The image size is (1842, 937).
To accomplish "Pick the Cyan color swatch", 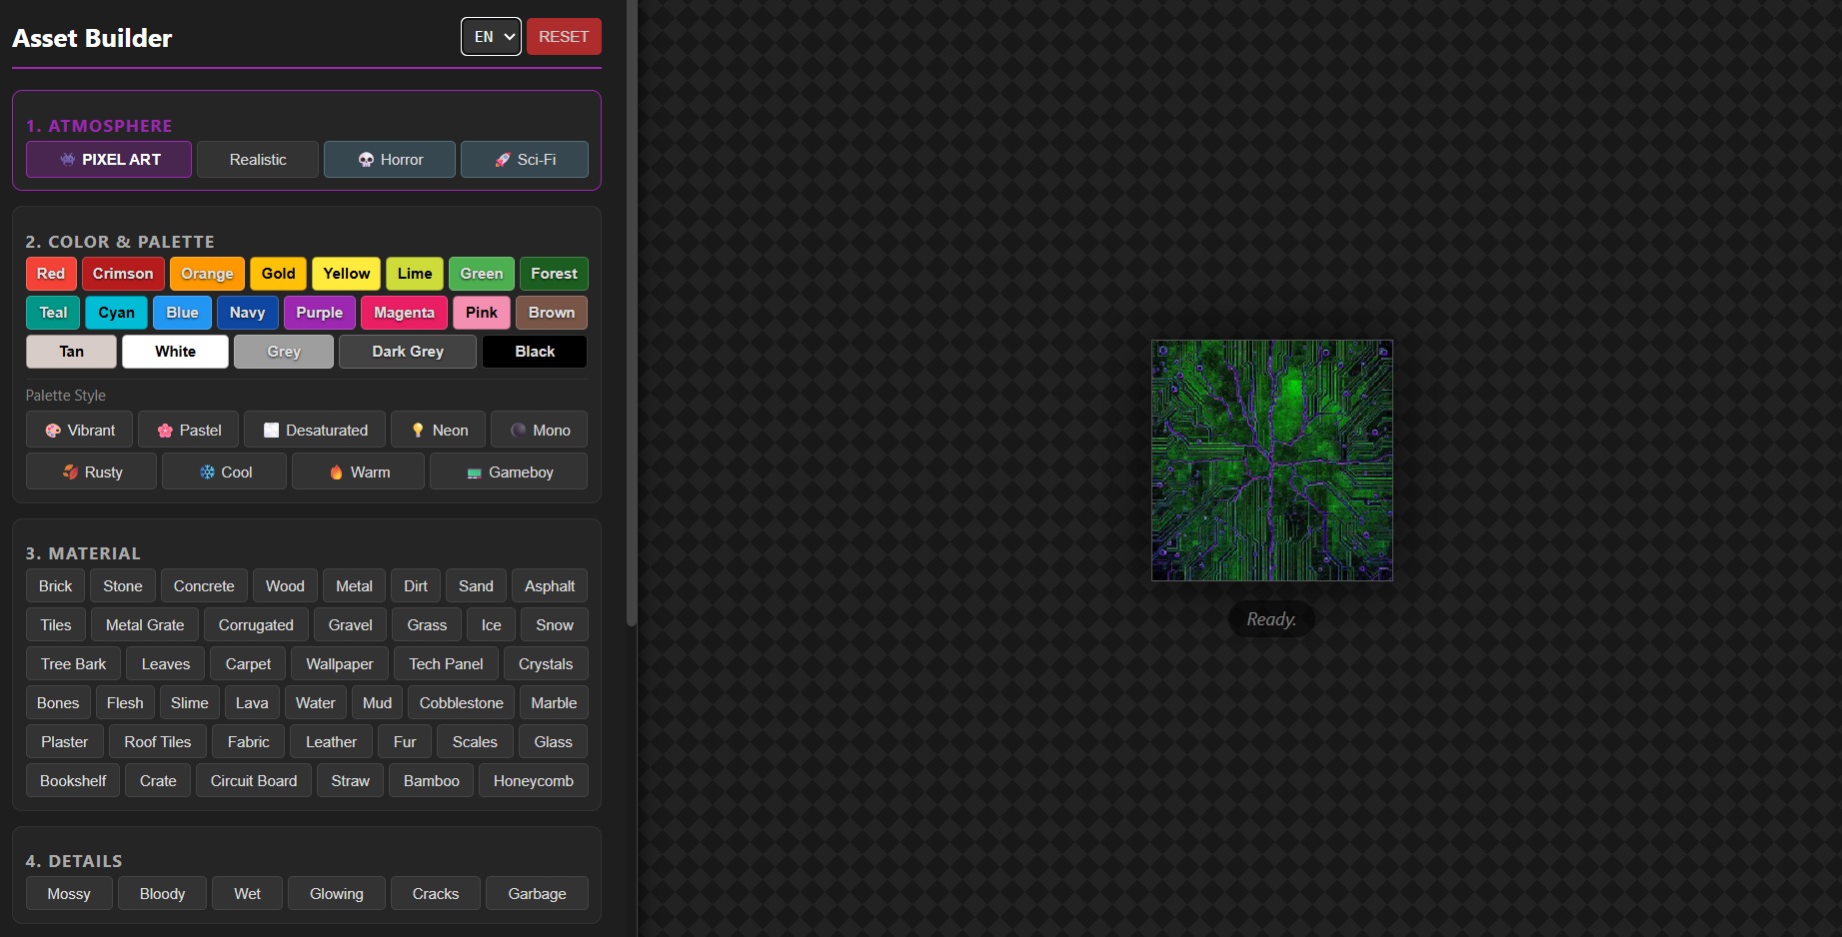I will pyautogui.click(x=116, y=313).
